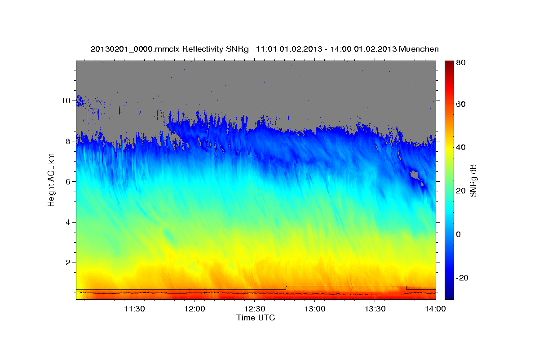Screen dimensions: 539x359
Task: Click the colorbar value 0
Action: coord(459,234)
